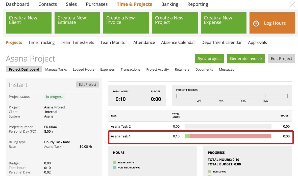
Task: Open Absence Calendar
Action: click(x=178, y=42)
